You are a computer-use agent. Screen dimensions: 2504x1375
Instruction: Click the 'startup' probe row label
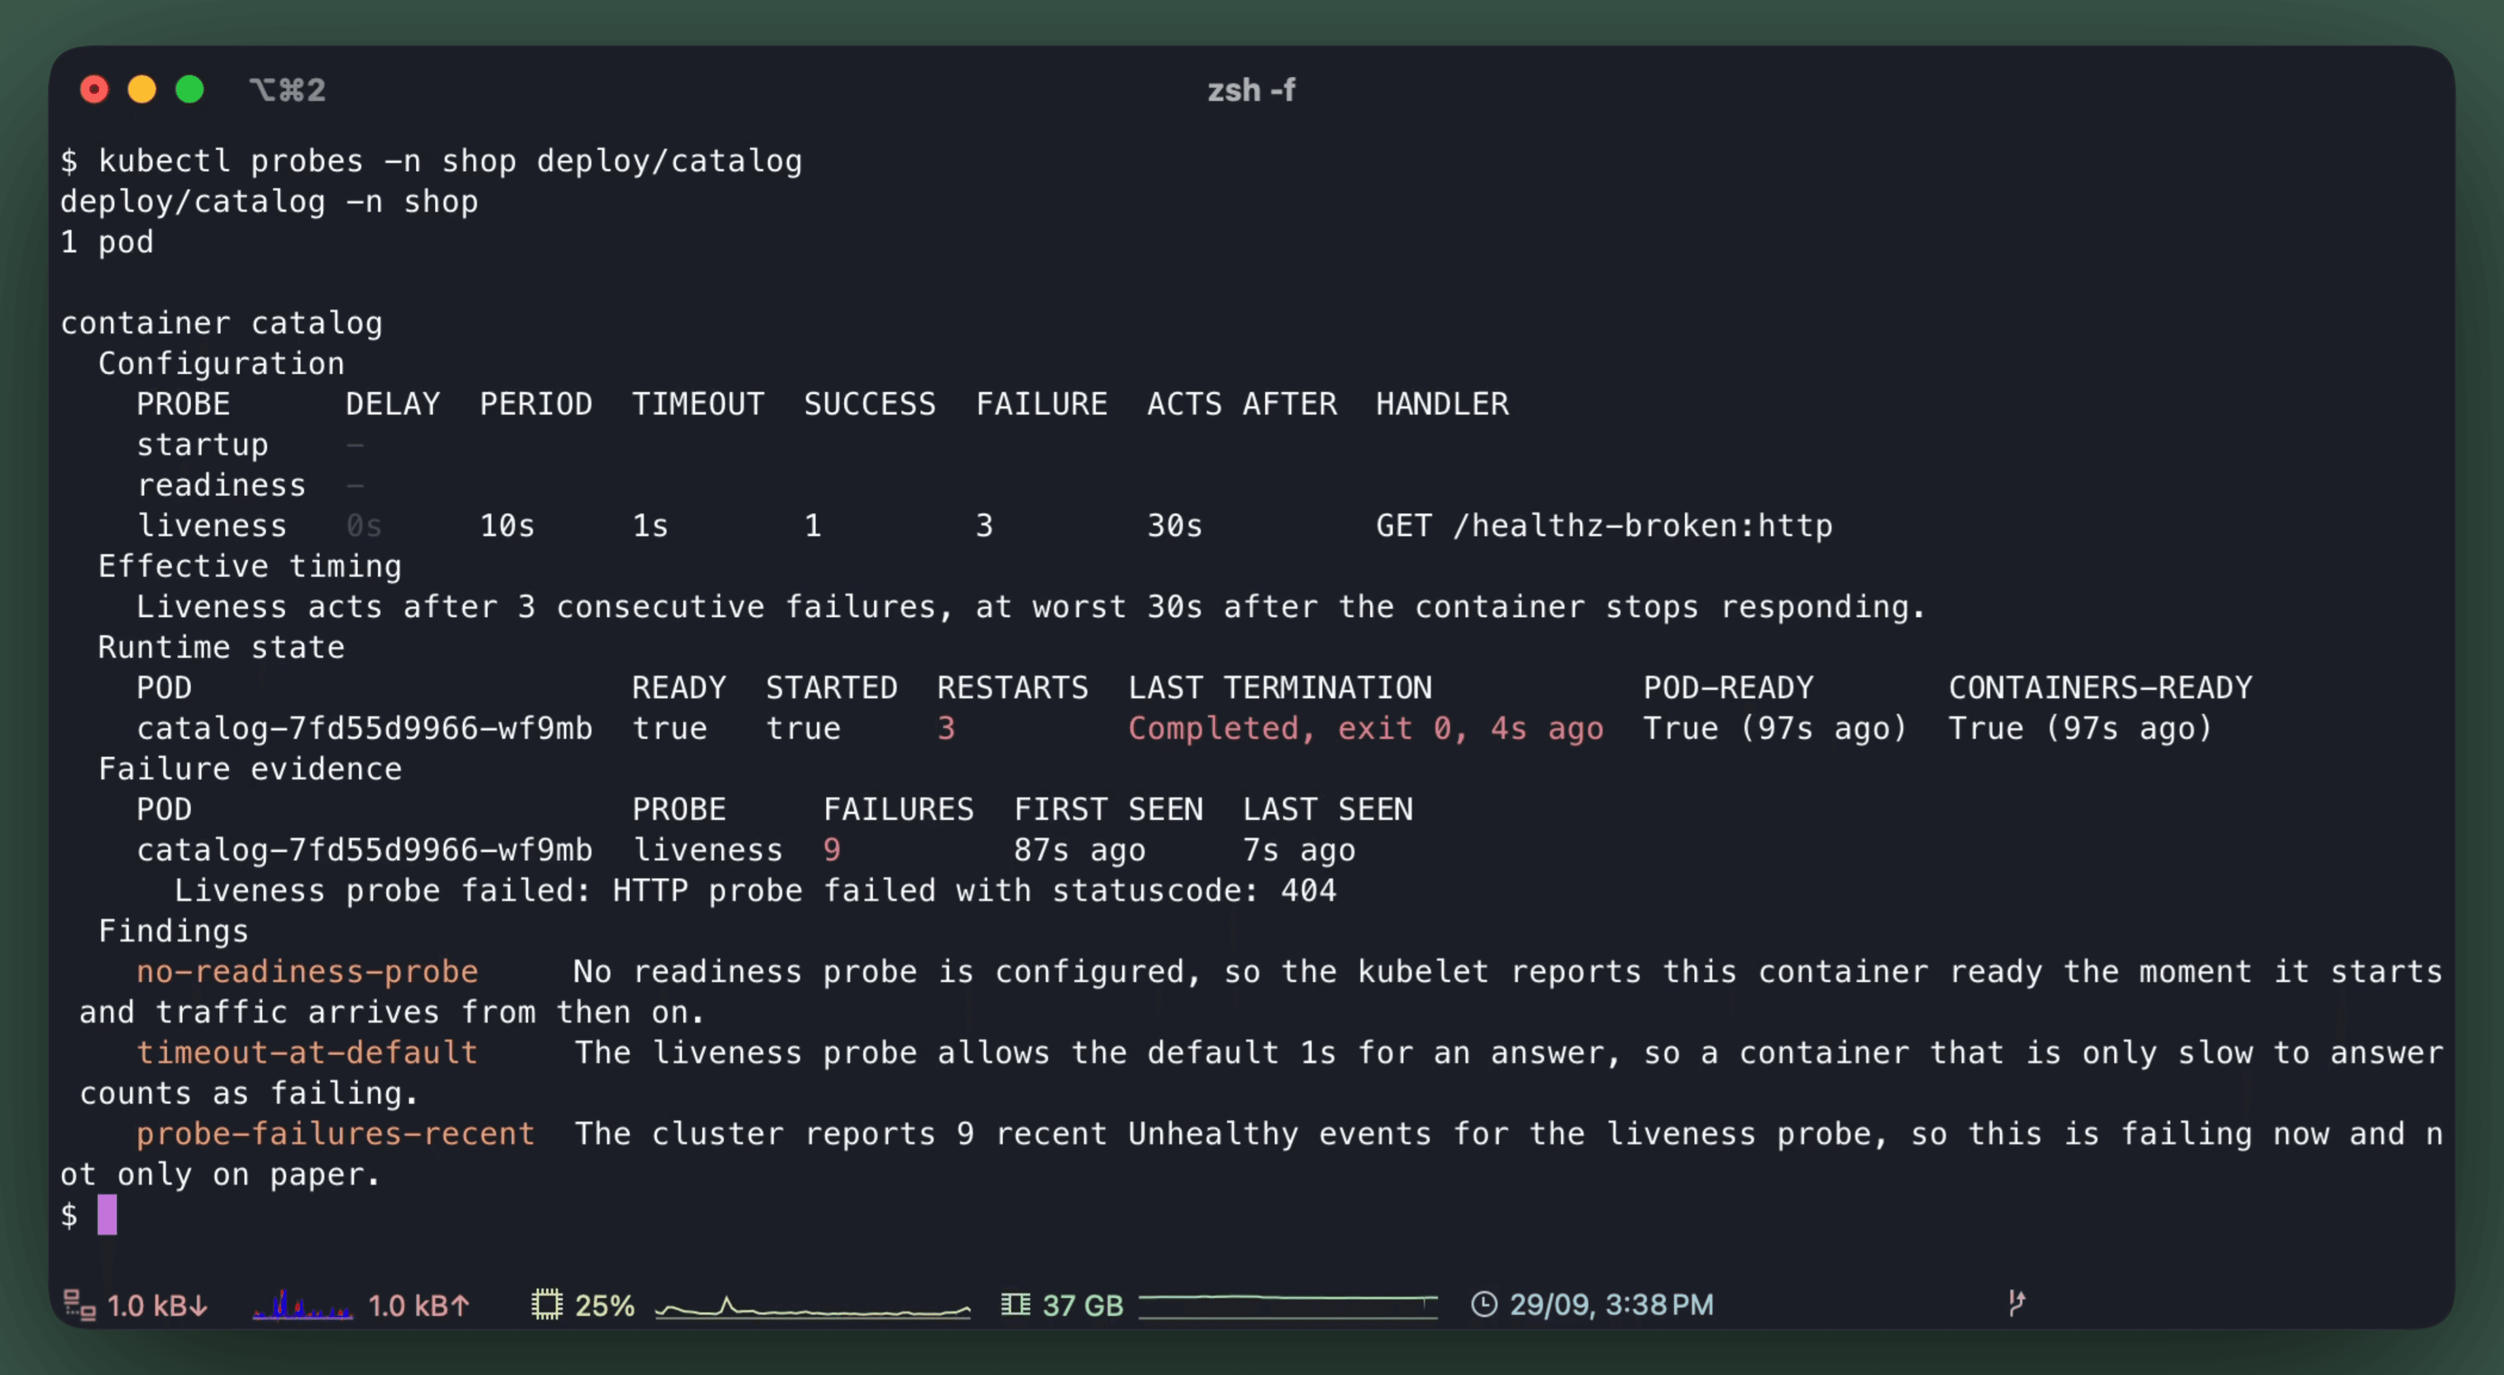click(202, 445)
